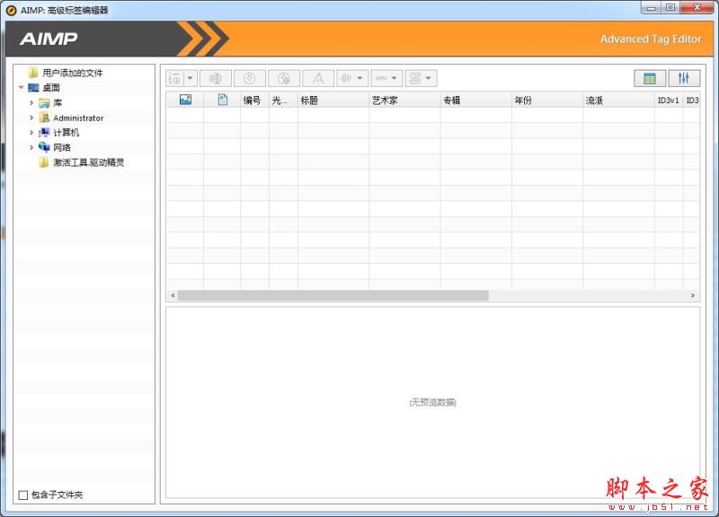This screenshot has width=719, height=517.
Task: Select the 用户添加的文件 folder
Action: point(73,73)
